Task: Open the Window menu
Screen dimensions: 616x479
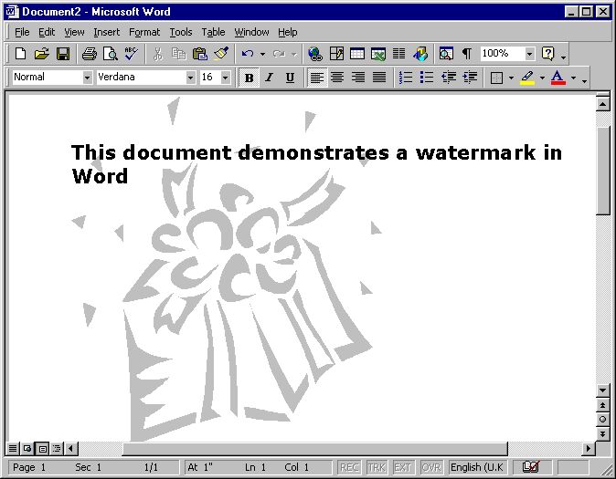Action: tap(251, 32)
